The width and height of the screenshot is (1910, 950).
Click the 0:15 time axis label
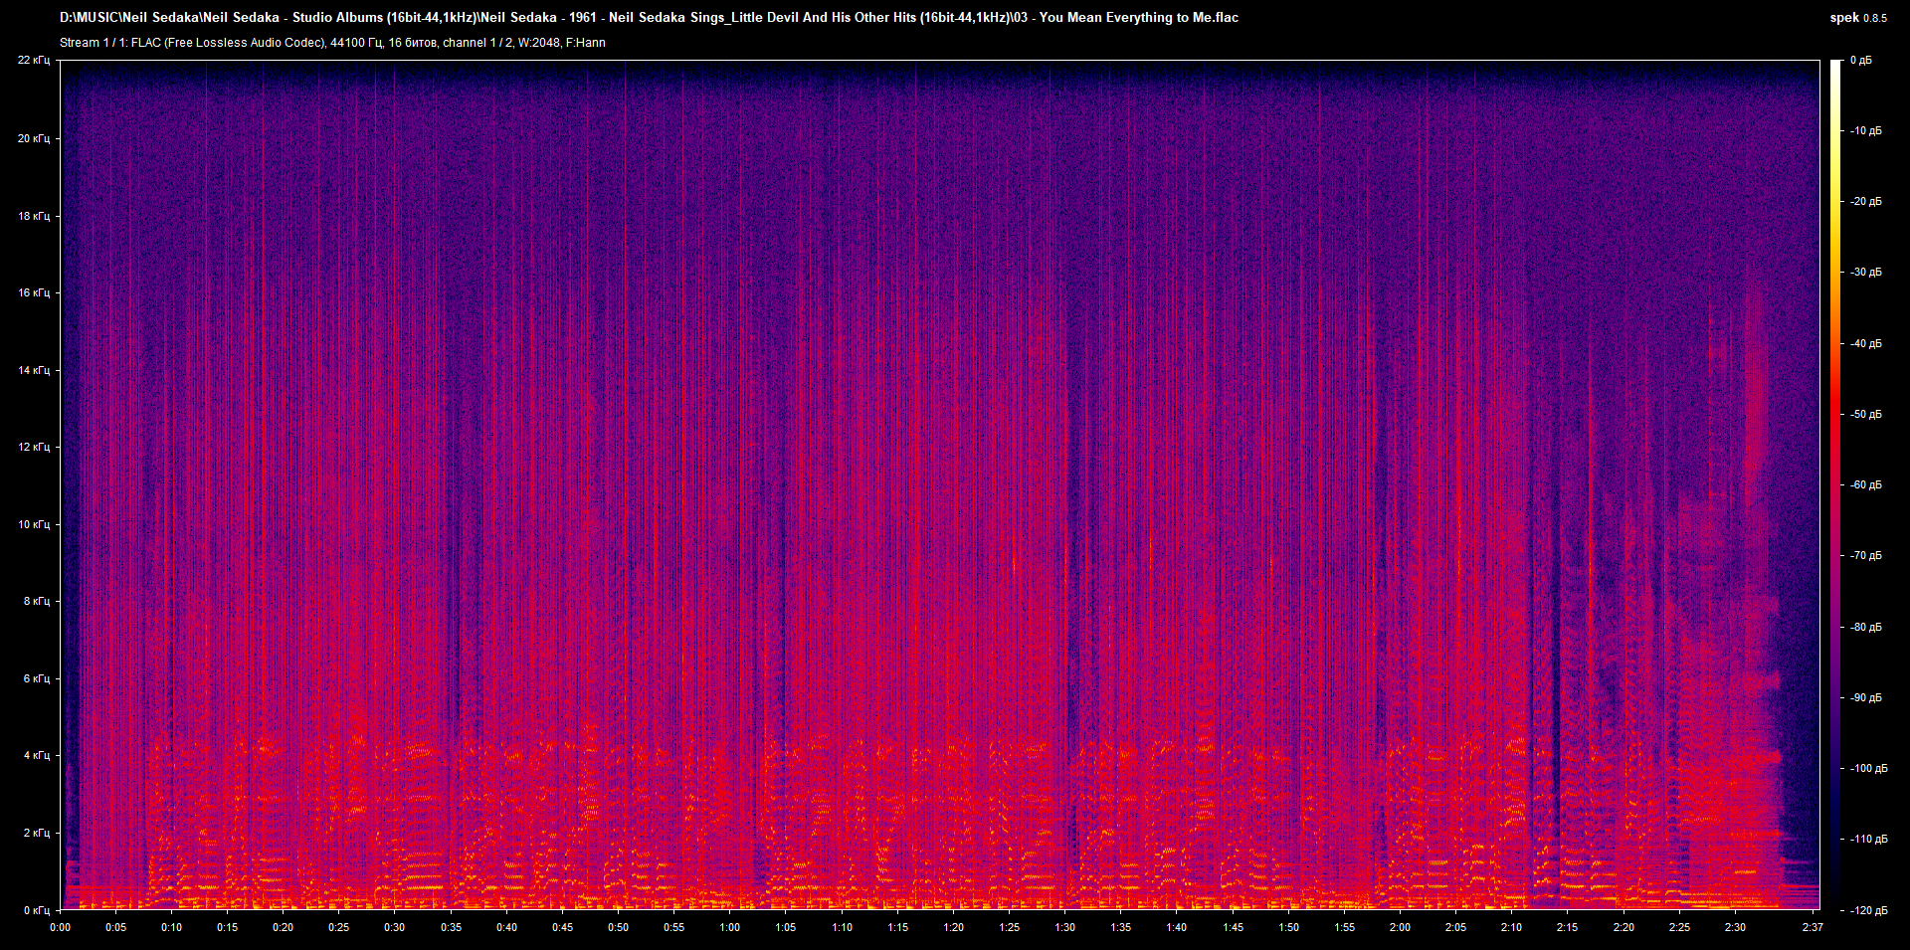pyautogui.click(x=227, y=927)
